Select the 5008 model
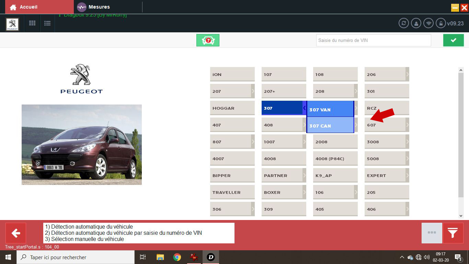This screenshot has width=469, height=264. pyautogui.click(x=385, y=158)
